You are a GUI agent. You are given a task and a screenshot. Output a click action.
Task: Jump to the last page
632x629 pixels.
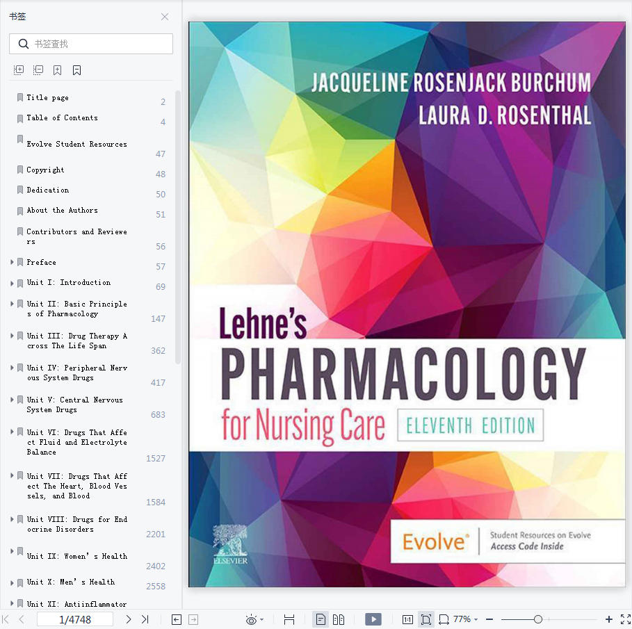pos(145,619)
